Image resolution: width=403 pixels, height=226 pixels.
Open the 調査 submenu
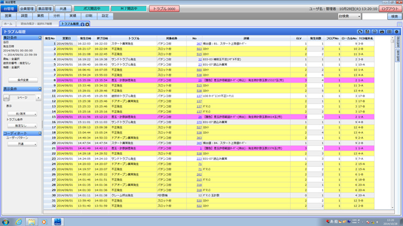click(x=25, y=16)
